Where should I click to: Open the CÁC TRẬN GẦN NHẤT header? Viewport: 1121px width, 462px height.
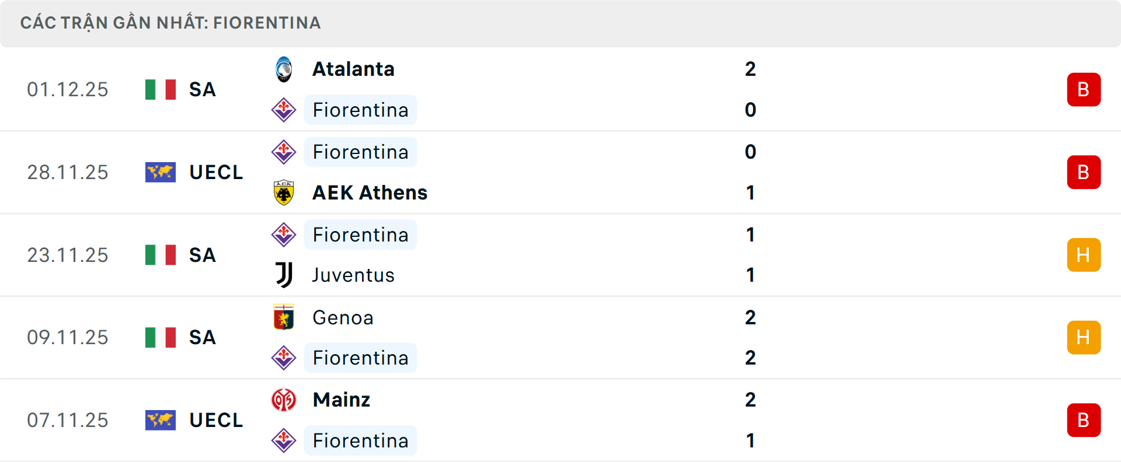(170, 23)
